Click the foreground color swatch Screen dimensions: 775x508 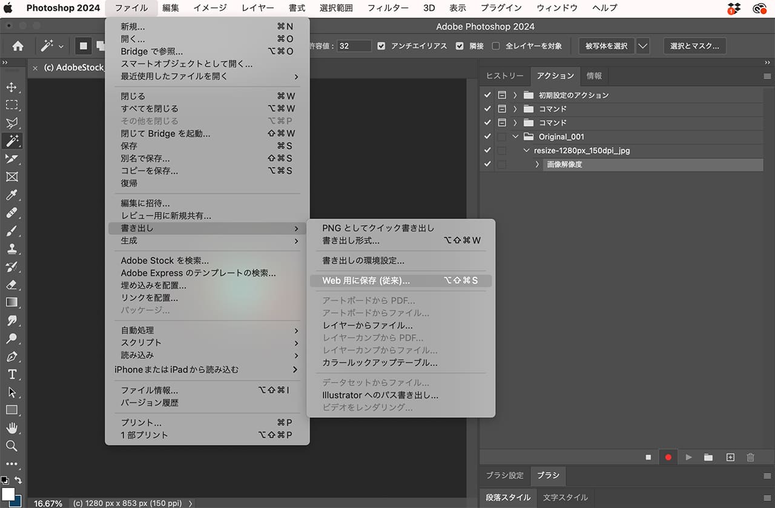point(8,493)
